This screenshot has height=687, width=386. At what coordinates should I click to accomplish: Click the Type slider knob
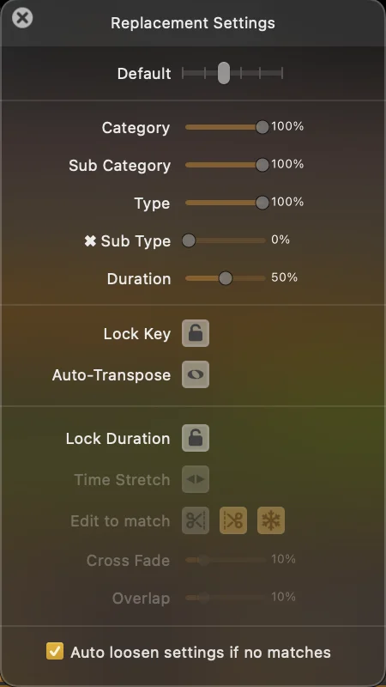[x=262, y=203]
